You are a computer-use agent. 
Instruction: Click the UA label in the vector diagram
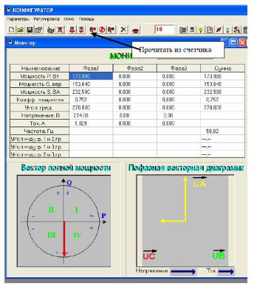pos(200,183)
